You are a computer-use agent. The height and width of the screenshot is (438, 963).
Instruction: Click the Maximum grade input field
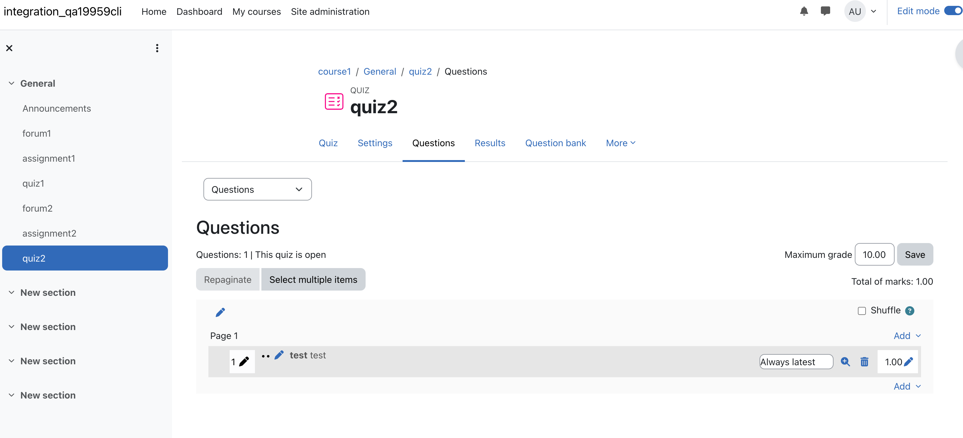point(874,254)
